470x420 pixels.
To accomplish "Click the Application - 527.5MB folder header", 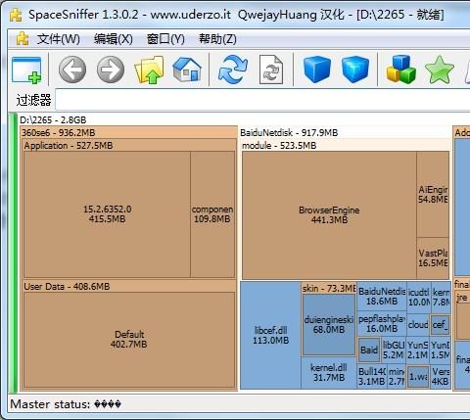I will 129,146.
